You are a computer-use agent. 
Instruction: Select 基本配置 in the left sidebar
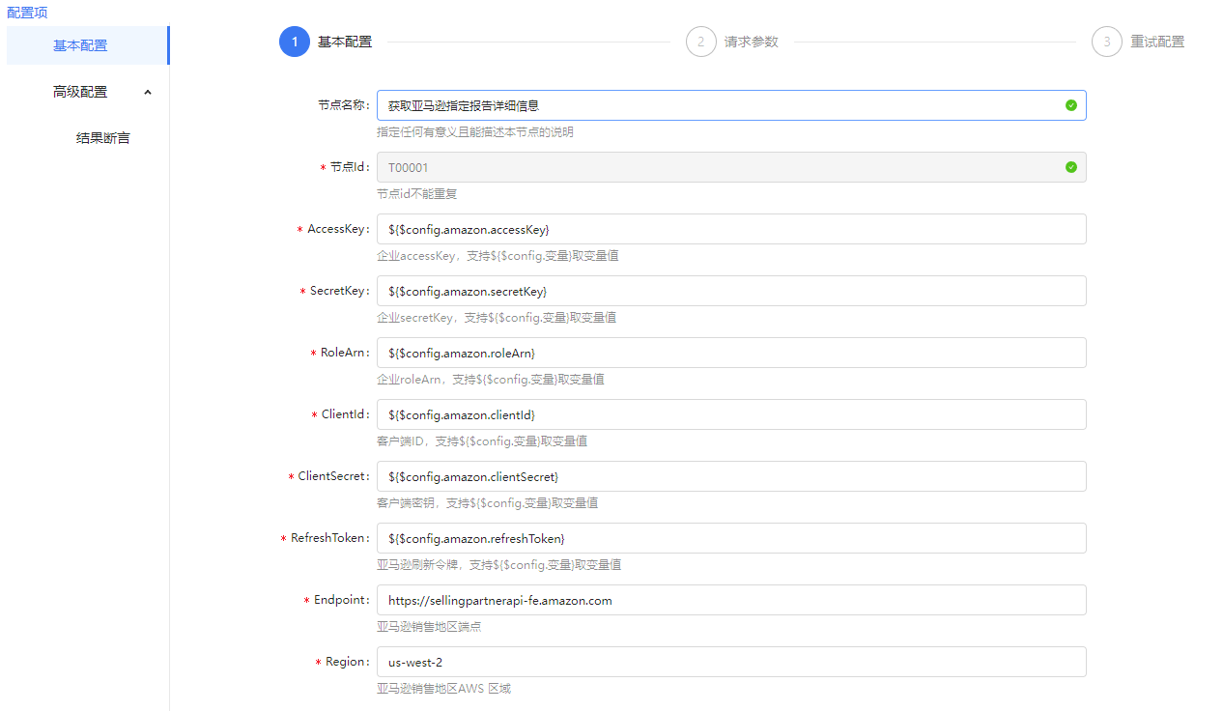click(81, 45)
